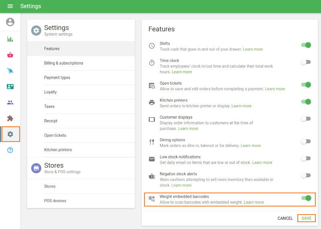The image size is (321, 229).
Task: Select Billing & subscriptions settings item
Action: 63,63
